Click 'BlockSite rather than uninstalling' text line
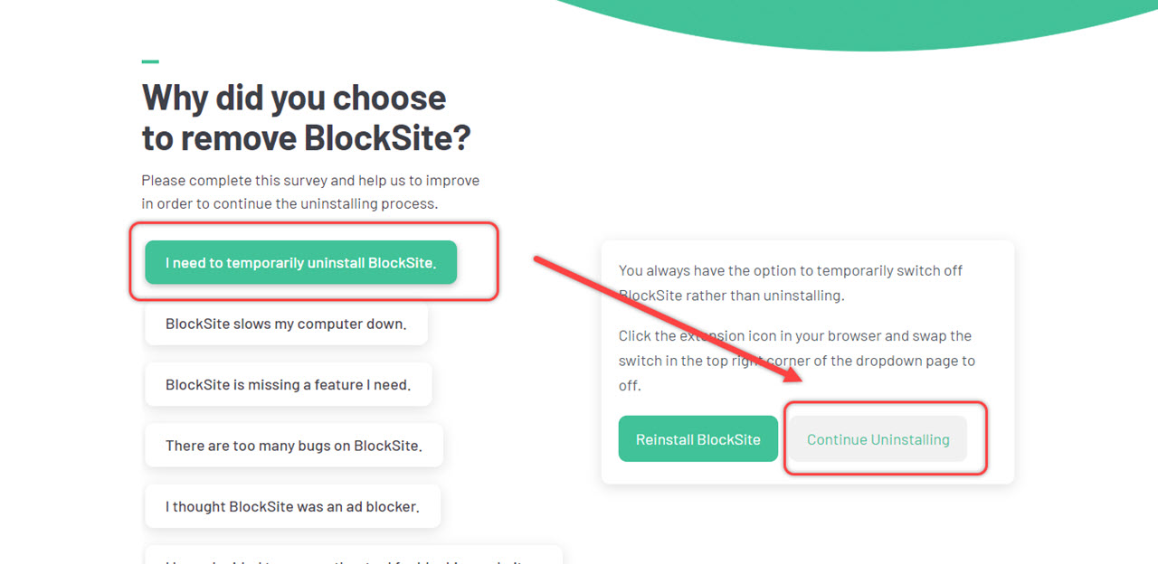The image size is (1158, 564). click(x=731, y=296)
